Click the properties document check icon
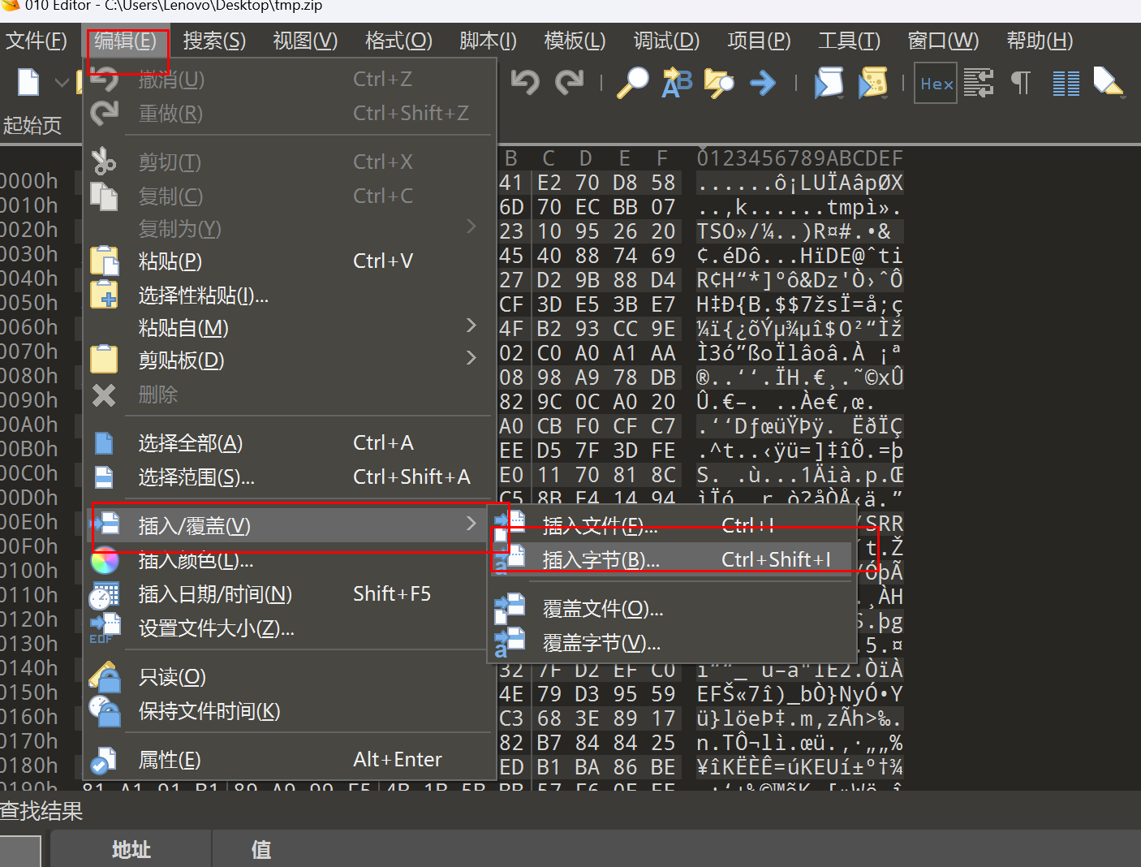The width and height of the screenshot is (1141, 867). tap(103, 761)
